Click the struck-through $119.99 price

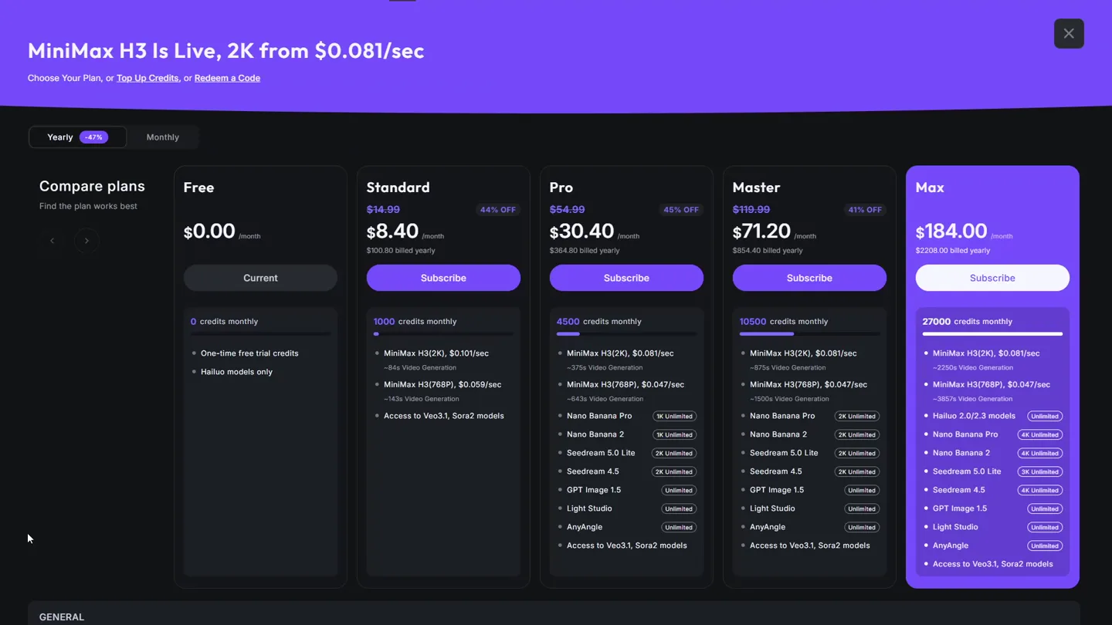pos(751,210)
